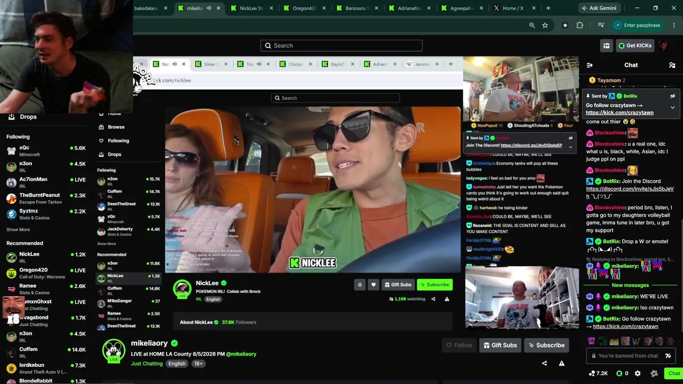Mute the mikeliaory tab audio icon

(209, 8)
